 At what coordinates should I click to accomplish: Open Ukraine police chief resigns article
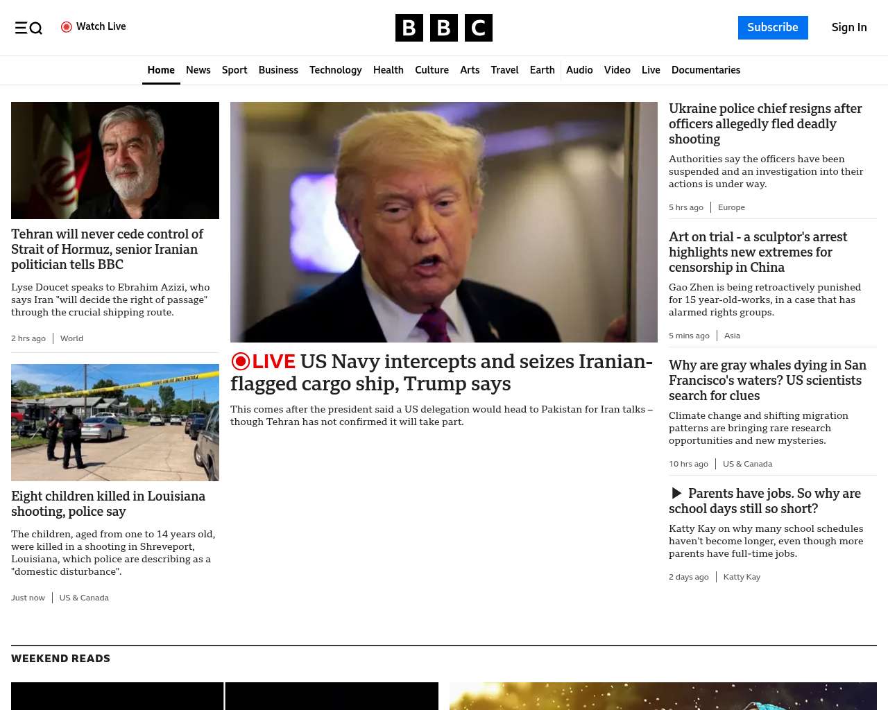coord(765,123)
